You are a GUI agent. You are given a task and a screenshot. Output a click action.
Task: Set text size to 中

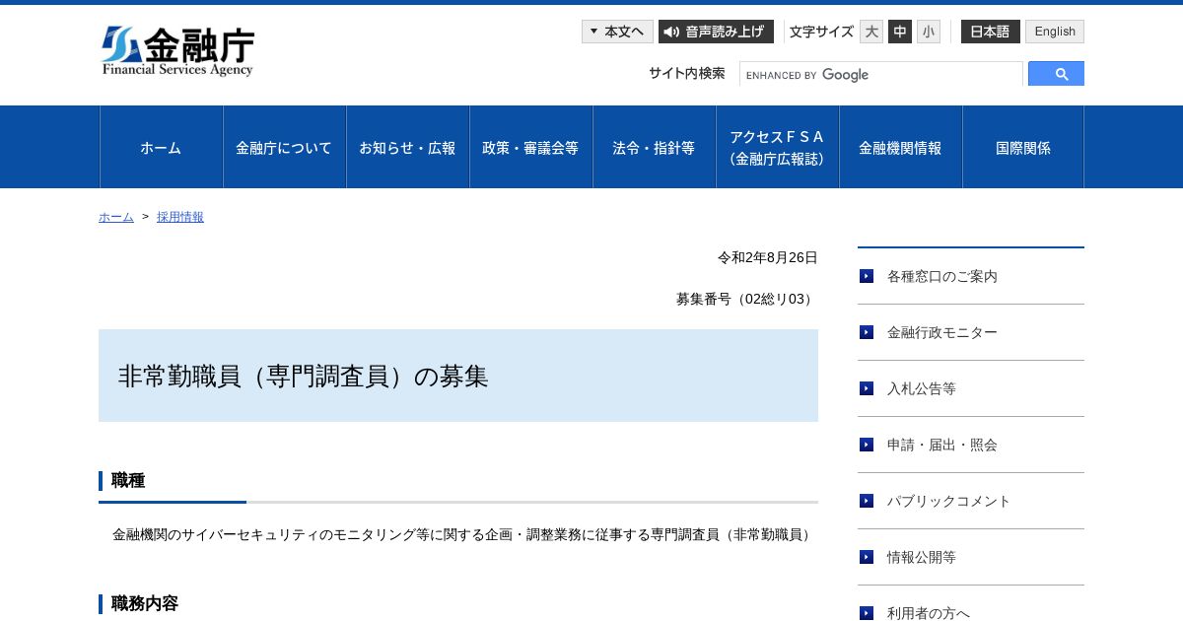click(x=900, y=32)
